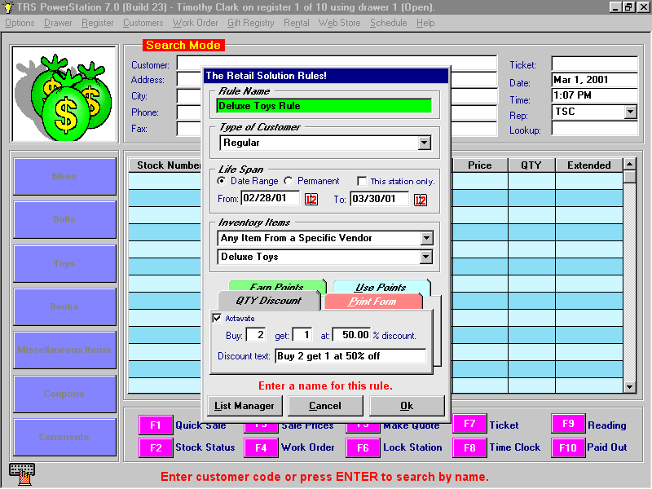This screenshot has height=489, width=652.
Task: Click the Discount text field
Action: pos(350,356)
